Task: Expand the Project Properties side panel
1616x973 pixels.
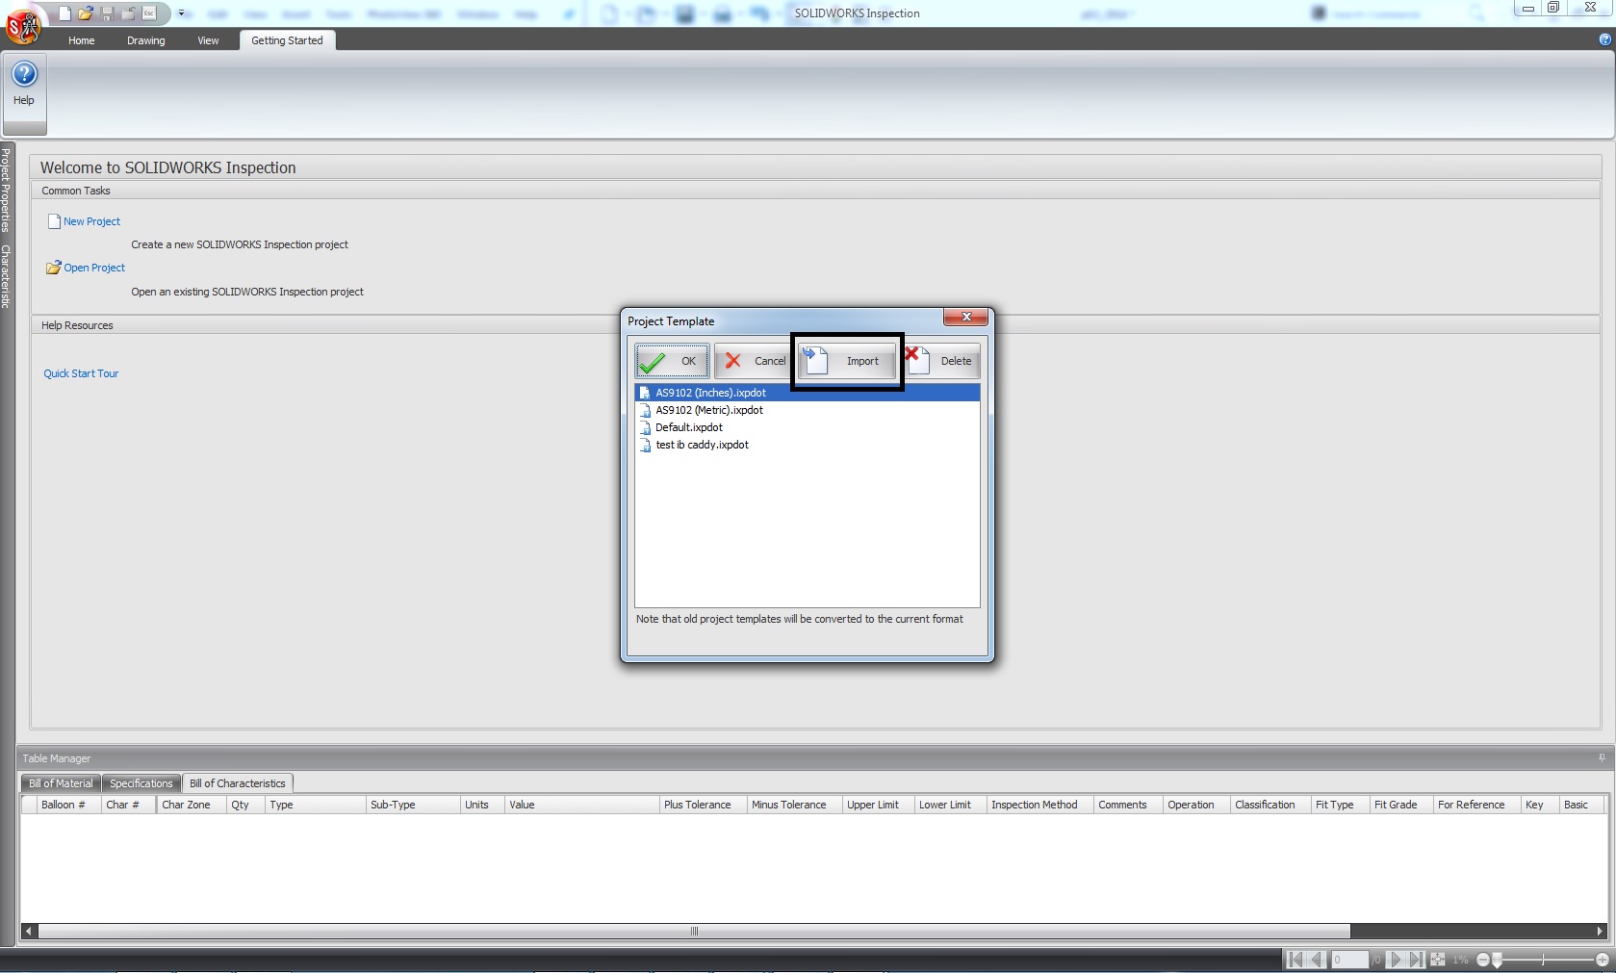Action: click(6, 190)
